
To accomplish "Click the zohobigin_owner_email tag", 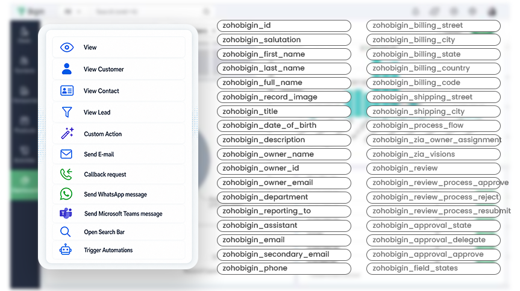I will pyautogui.click(x=284, y=183).
